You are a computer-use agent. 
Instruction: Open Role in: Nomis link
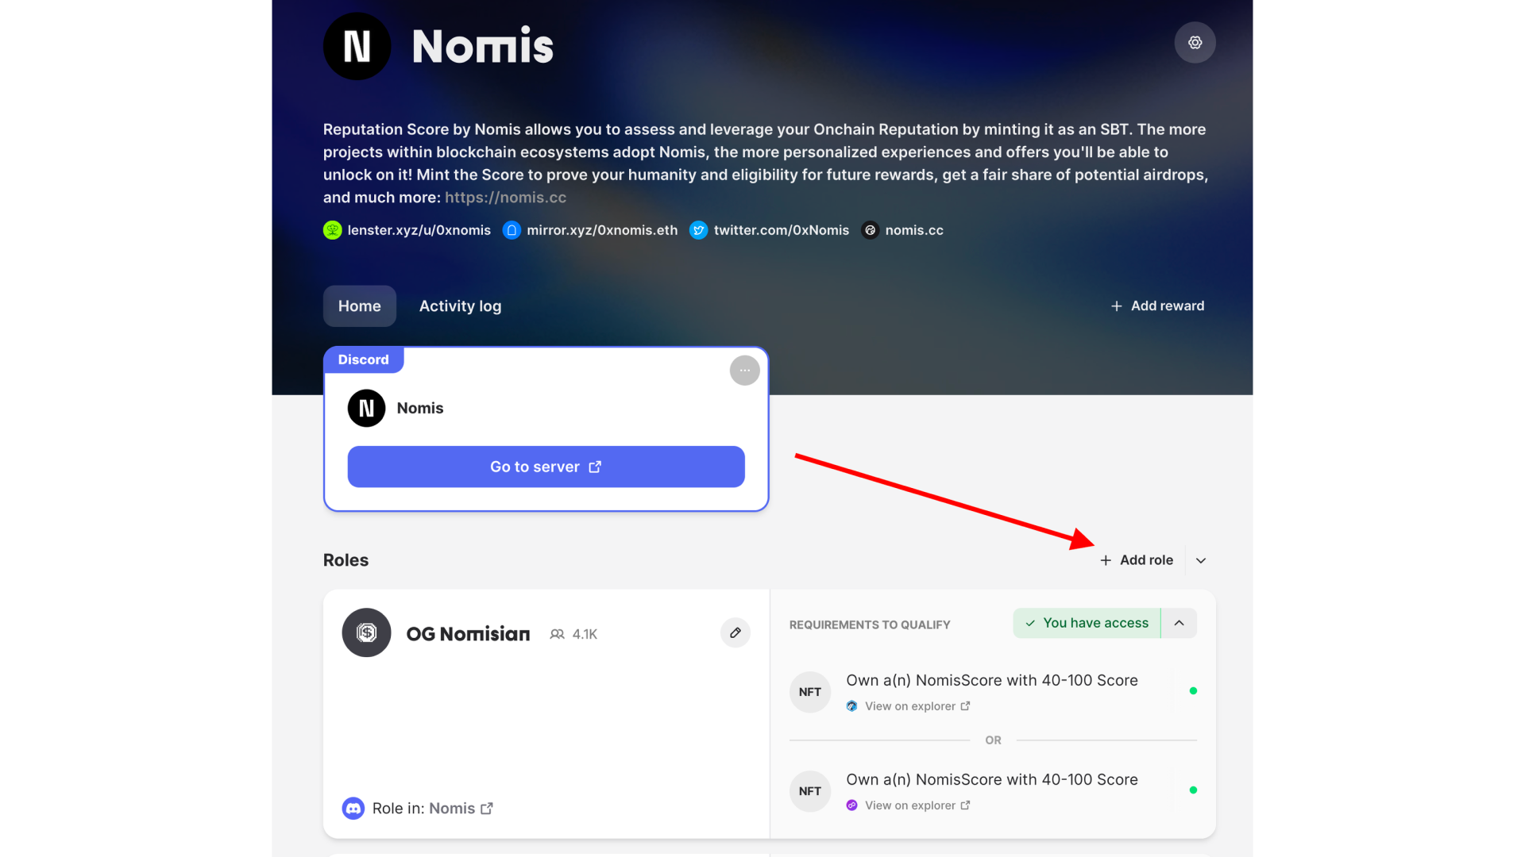pyautogui.click(x=461, y=809)
